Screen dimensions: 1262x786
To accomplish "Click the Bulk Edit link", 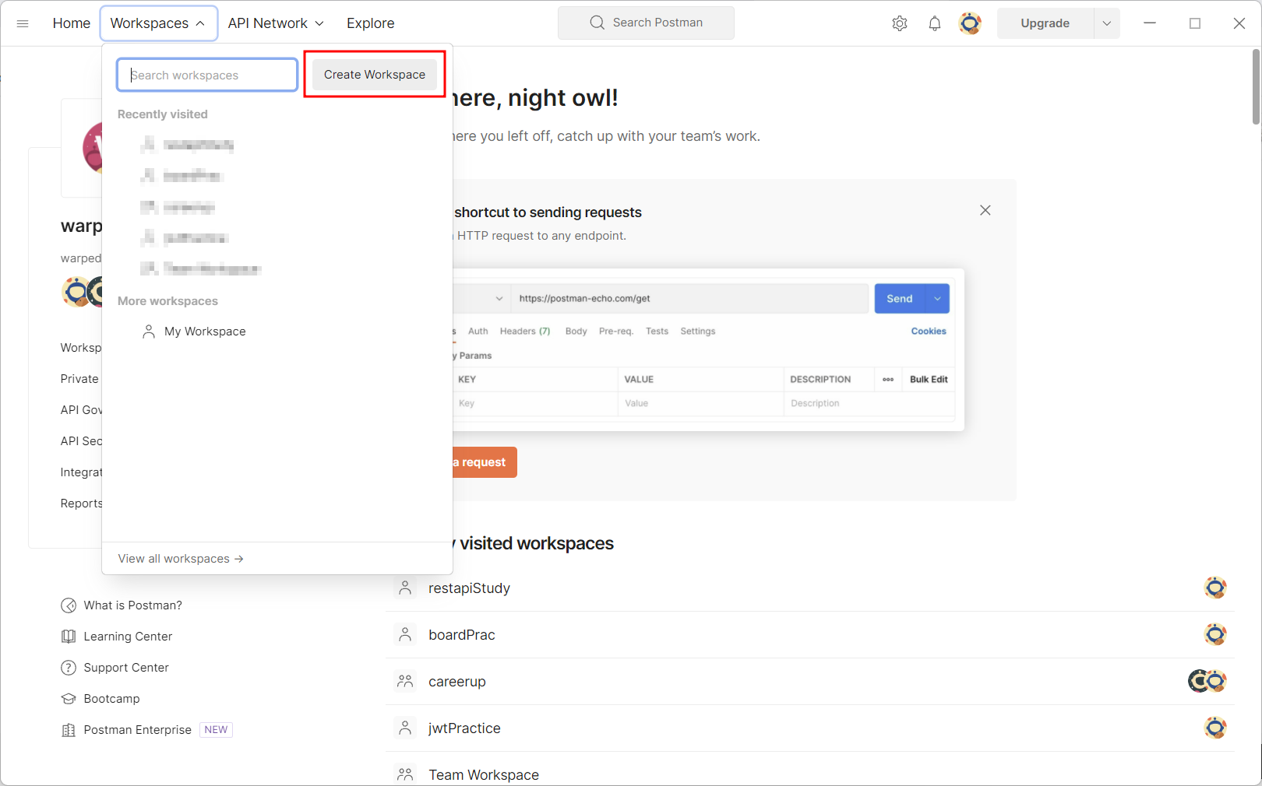I will 929,380.
